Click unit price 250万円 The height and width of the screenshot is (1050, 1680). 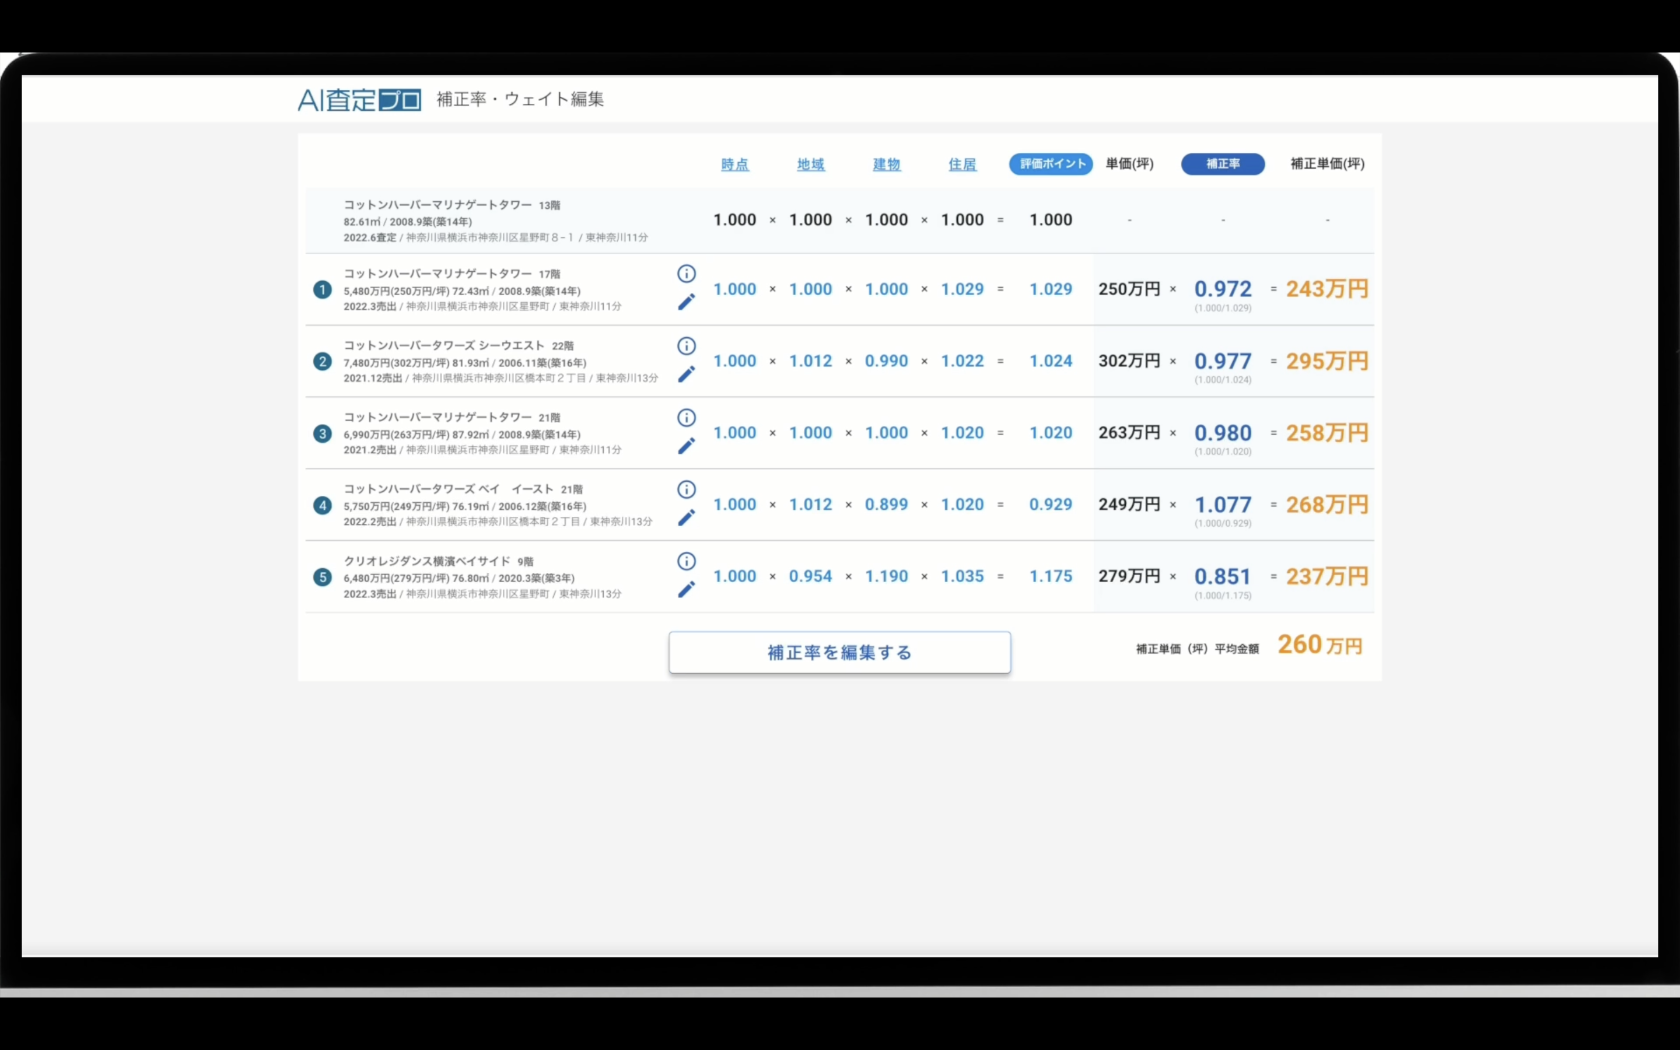1129,289
